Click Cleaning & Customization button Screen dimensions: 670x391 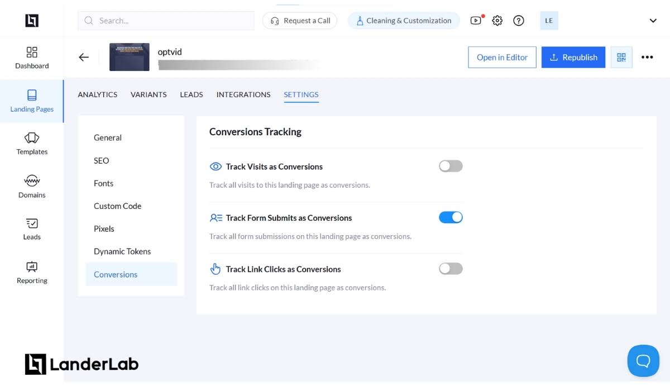coord(404,21)
